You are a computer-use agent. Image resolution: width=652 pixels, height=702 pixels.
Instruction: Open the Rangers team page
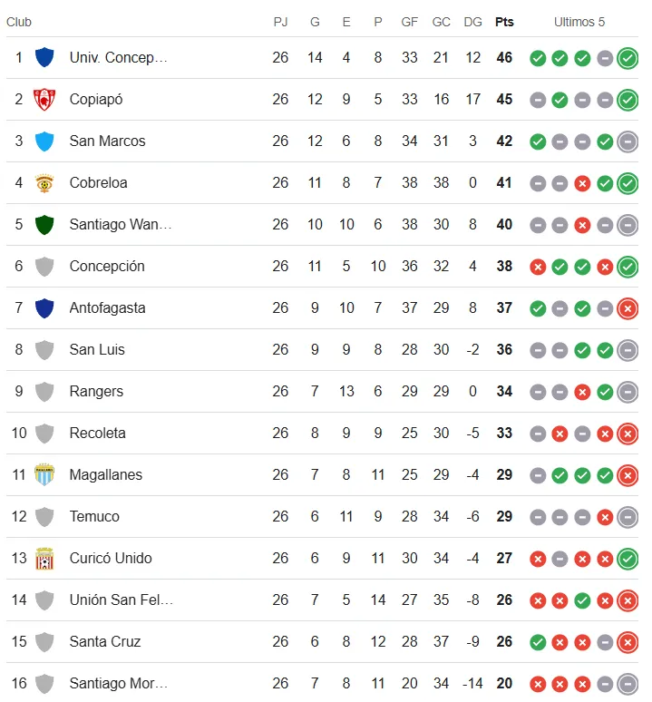[96, 391]
